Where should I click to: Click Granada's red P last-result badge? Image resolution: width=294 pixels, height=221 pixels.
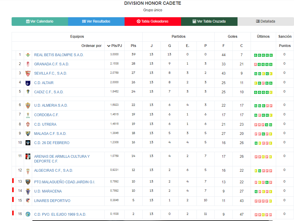[x=255, y=64]
